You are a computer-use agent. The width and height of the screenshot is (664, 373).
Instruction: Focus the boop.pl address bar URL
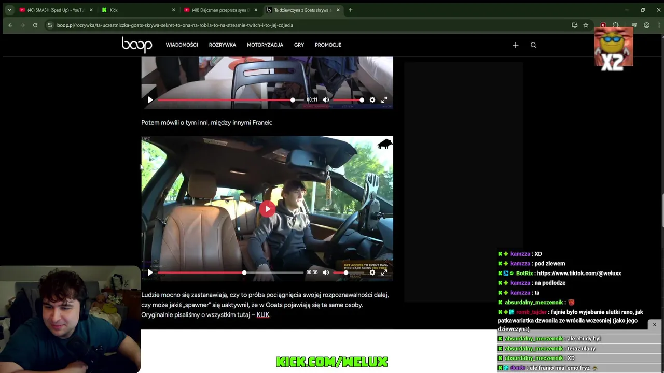[x=175, y=25]
